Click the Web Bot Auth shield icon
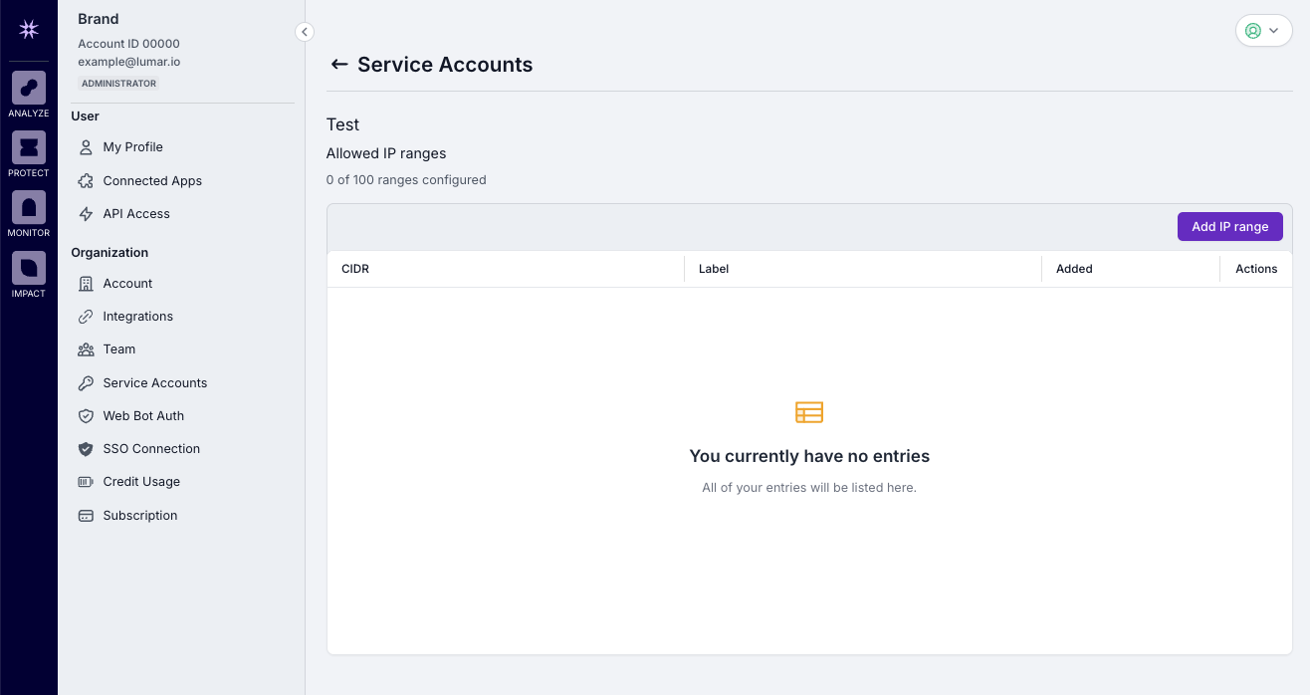 point(86,416)
